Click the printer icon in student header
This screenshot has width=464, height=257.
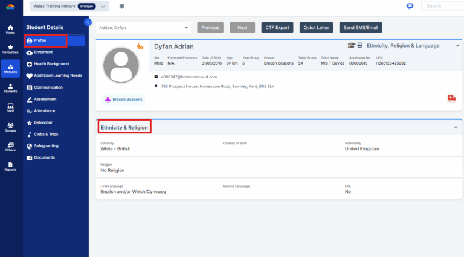pyautogui.click(x=360, y=46)
